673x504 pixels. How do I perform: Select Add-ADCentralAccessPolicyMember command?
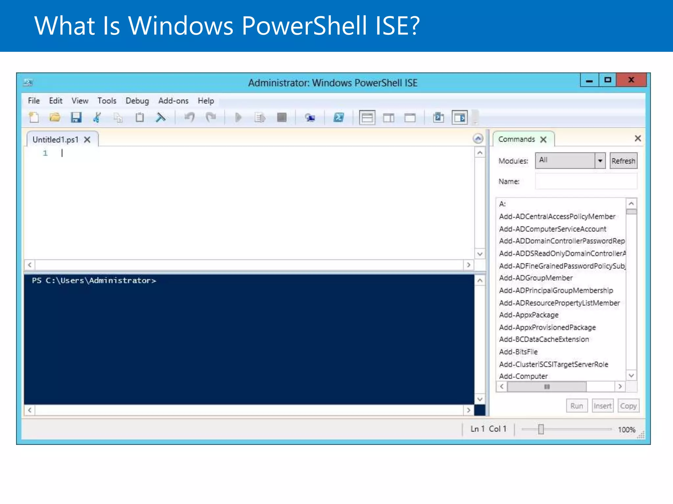tap(557, 217)
